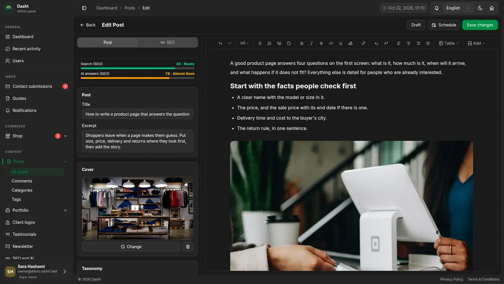This screenshot has height=284, width=504.
Task: Click the Schedule button
Action: [444, 25]
